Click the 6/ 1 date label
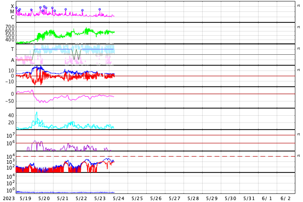The height and width of the screenshot is (202, 303). tap(267, 198)
